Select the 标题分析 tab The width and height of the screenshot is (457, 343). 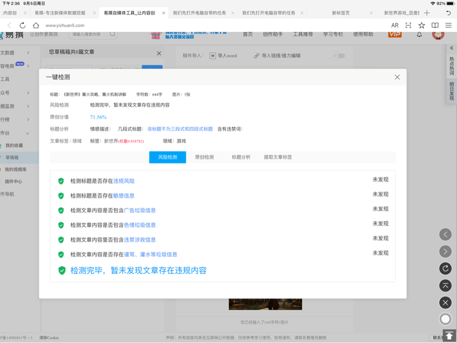point(241,157)
